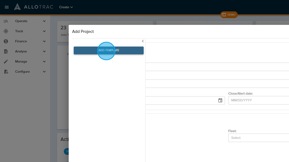This screenshot has height=162, width=289.
Task: Select Manage in the sidebar
Action: pos(21,62)
